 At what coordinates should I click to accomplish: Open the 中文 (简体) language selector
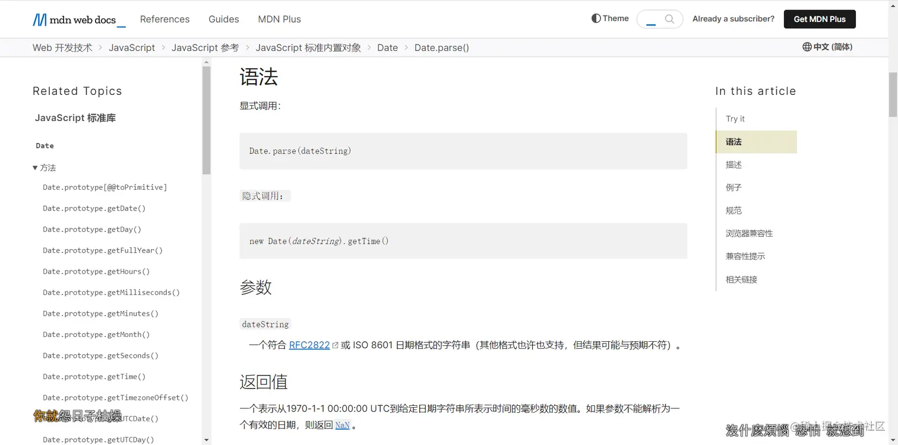(x=827, y=47)
